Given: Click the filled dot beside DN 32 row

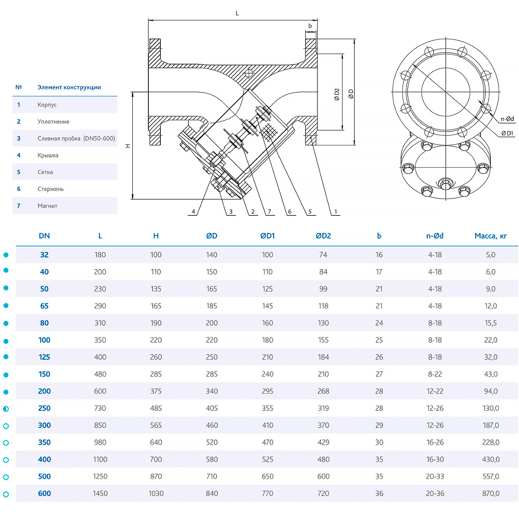Looking at the screenshot, I should (6, 255).
